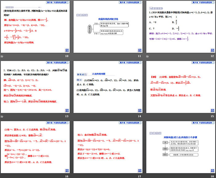Select the slide 11 thumbnail with the method diagram

coord(108,27)
